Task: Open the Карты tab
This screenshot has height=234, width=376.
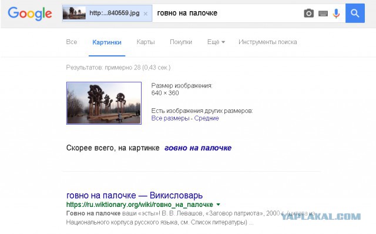Action: 146,42
